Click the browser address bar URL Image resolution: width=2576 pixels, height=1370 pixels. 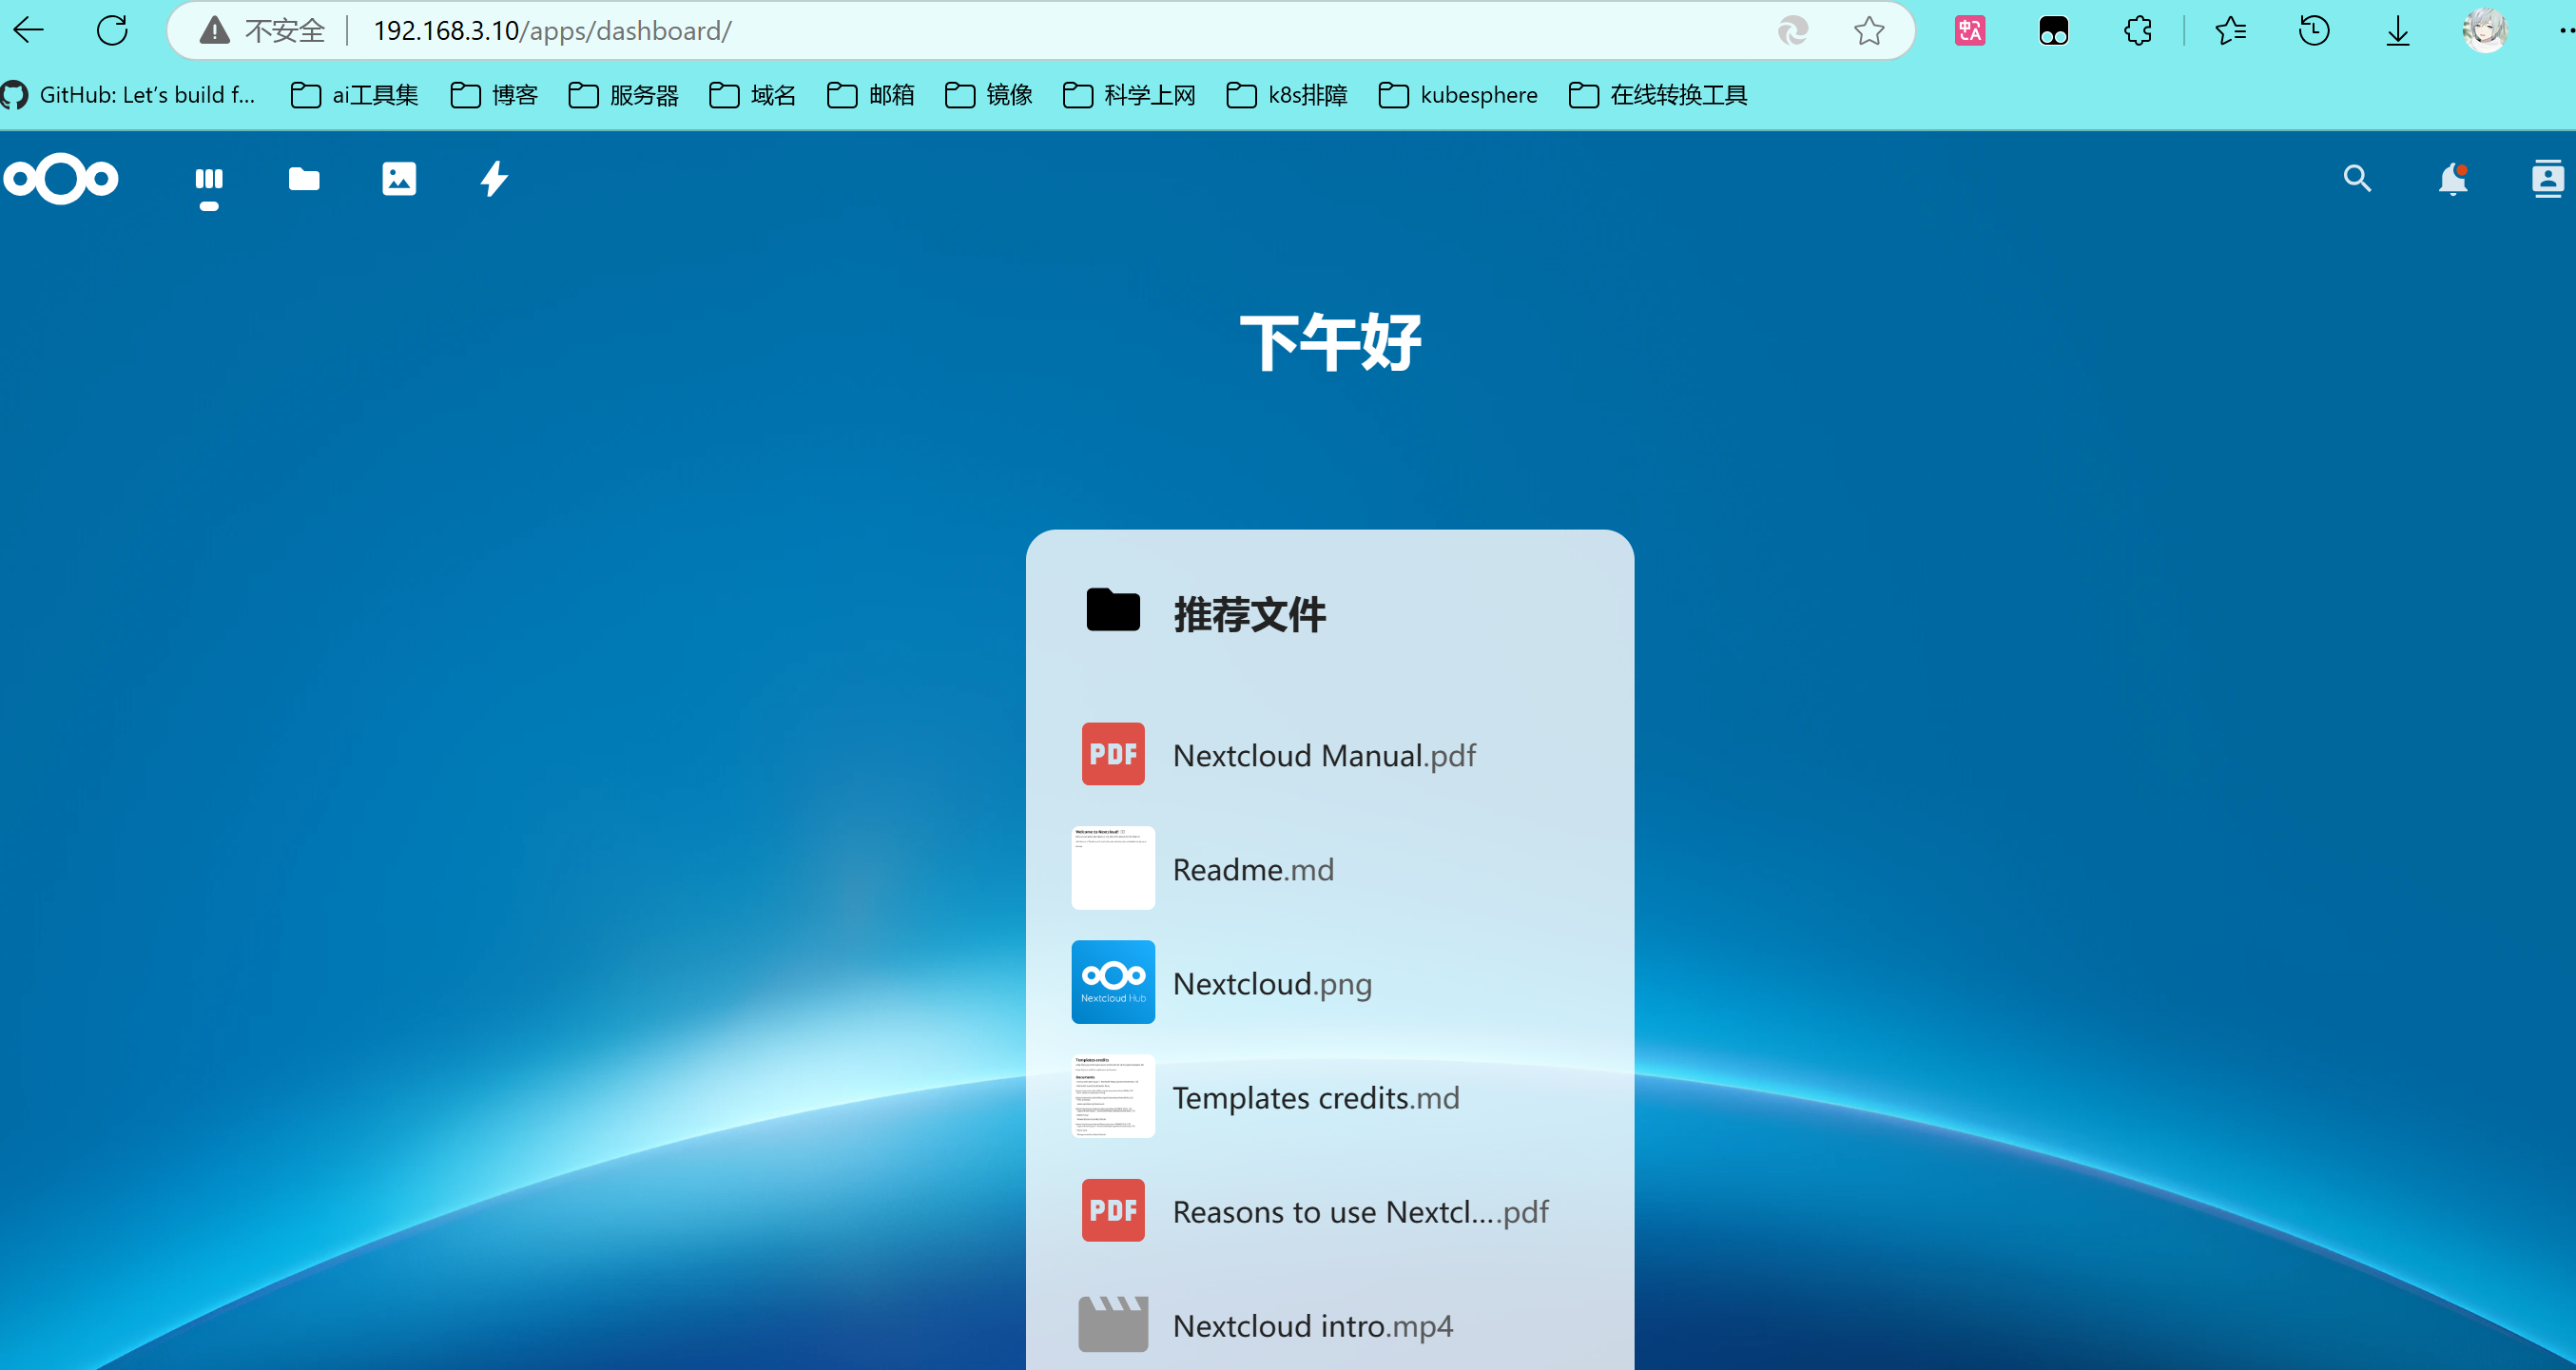(x=552, y=31)
